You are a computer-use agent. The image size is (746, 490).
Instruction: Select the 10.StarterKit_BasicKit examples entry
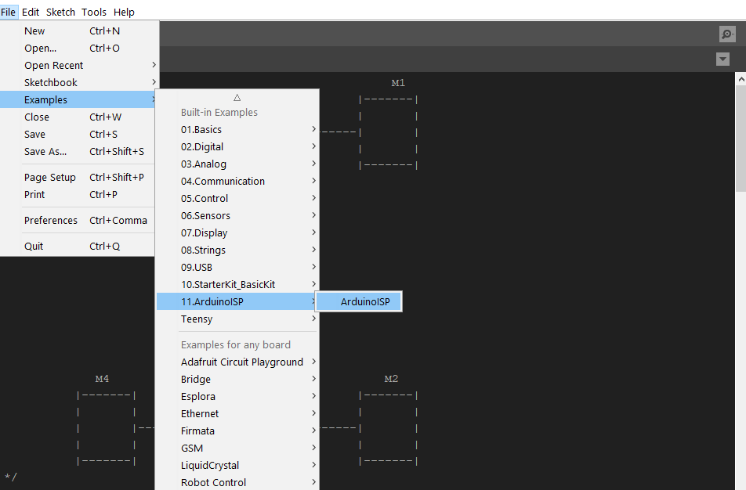(235, 284)
